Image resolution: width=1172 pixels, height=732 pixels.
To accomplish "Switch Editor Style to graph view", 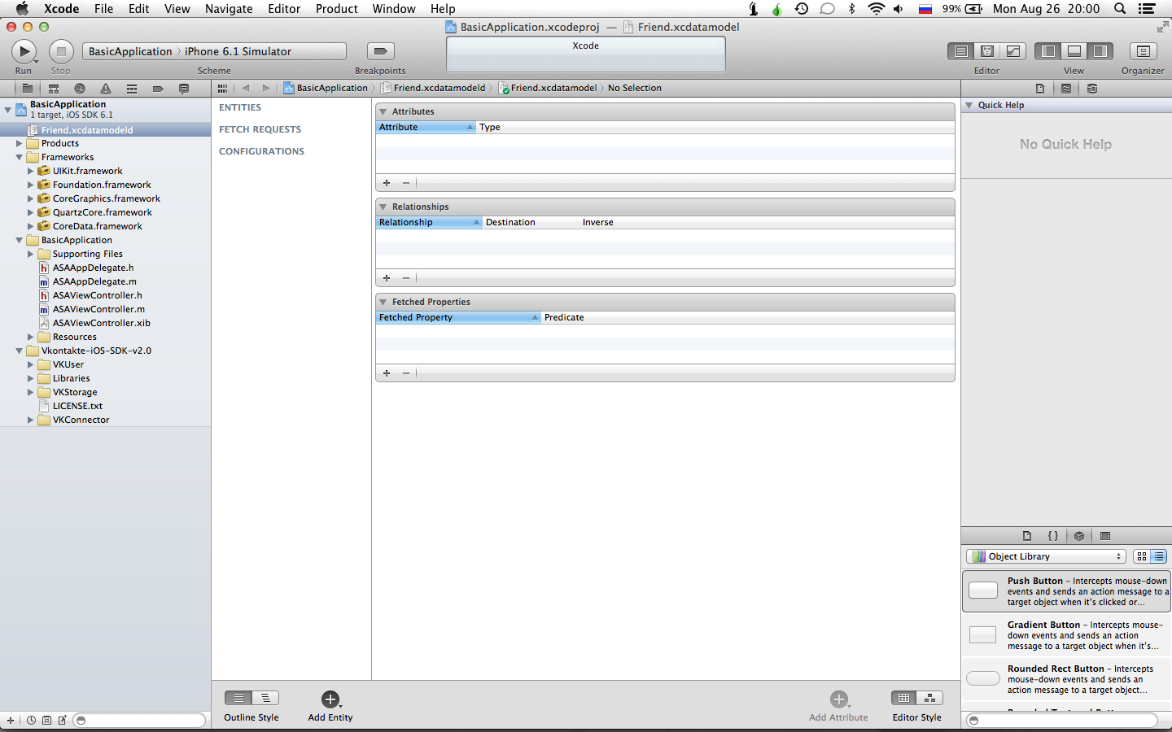I will click(930, 698).
